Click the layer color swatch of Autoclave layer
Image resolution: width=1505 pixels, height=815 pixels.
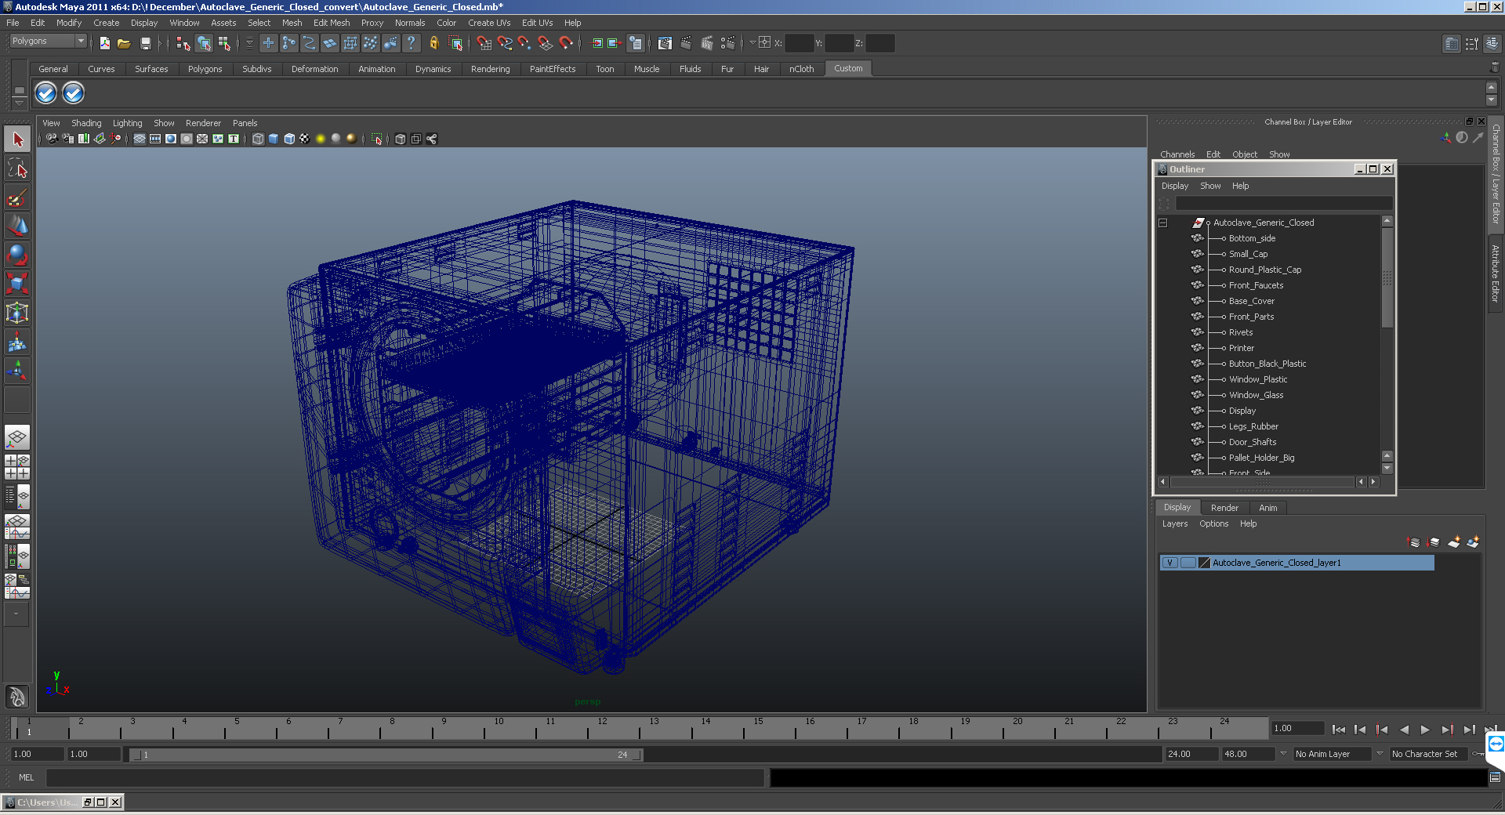click(1205, 563)
